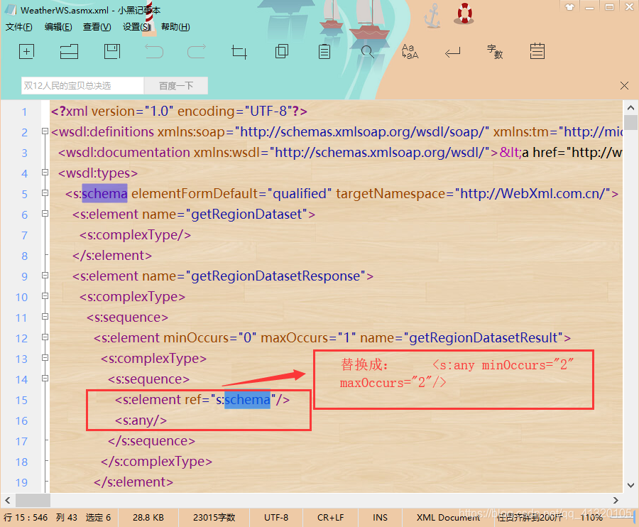Click the horizontal scrollbar left arrow
Screen dimensions: 639x527
pyautogui.click(x=8, y=500)
